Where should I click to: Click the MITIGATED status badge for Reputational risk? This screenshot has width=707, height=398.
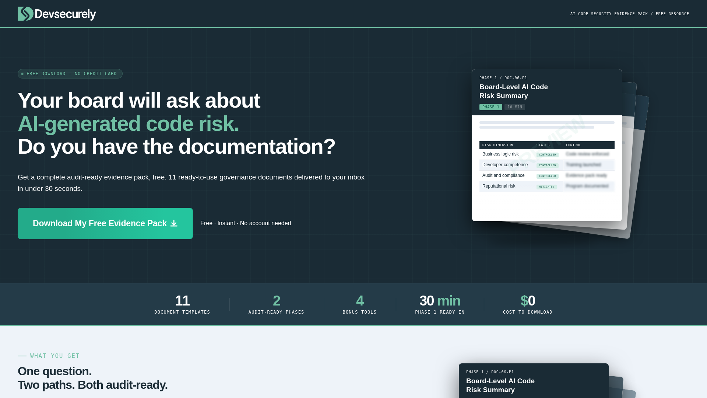546,187
